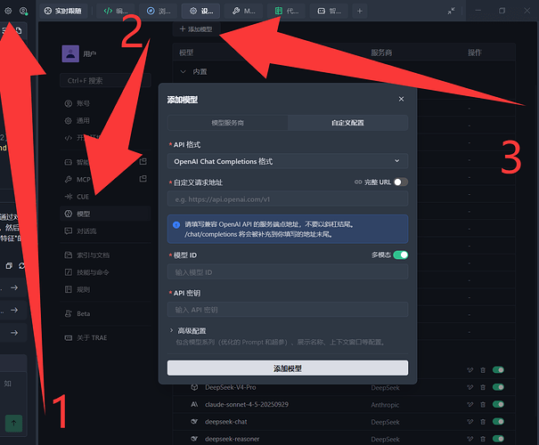Click the collapse arrows icon in title bar
This screenshot has height=445, width=539.
pyautogui.click(x=451, y=11)
